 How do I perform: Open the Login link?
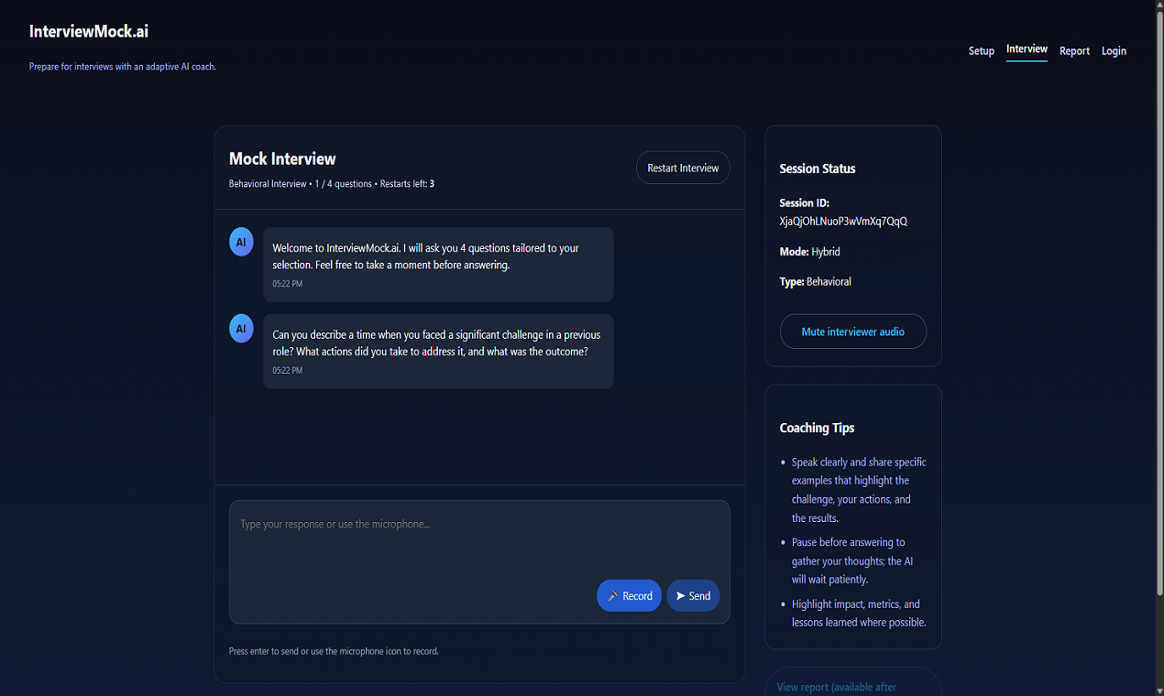pyautogui.click(x=1114, y=51)
